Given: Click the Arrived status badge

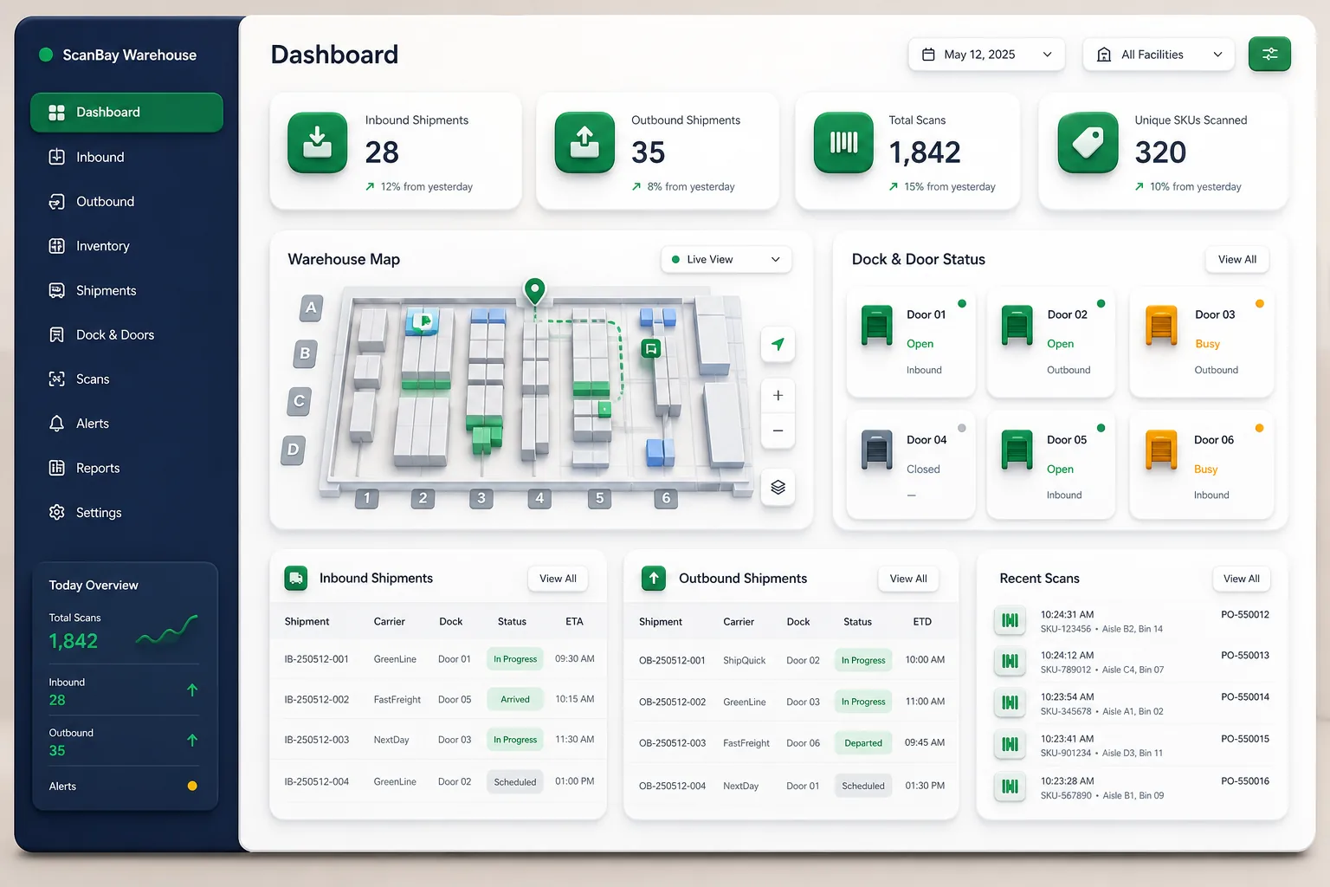Looking at the screenshot, I should pos(515,699).
